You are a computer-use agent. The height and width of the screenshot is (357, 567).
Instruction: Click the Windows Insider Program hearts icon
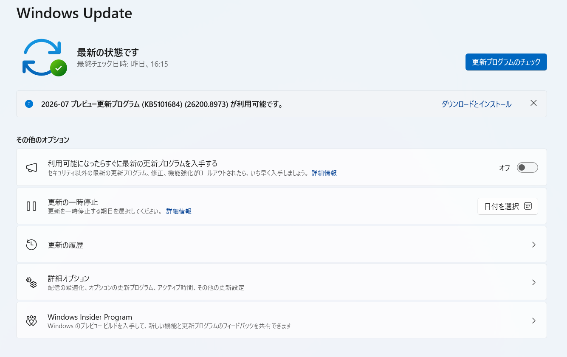[x=31, y=320]
